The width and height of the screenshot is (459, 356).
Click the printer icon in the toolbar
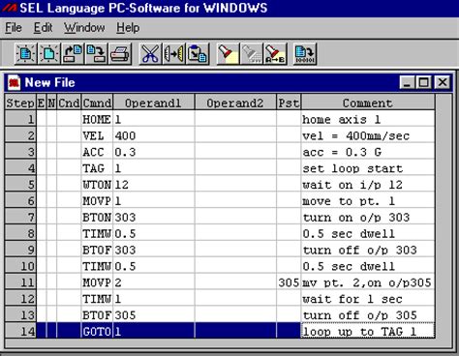pos(120,53)
